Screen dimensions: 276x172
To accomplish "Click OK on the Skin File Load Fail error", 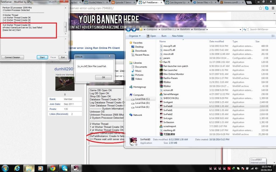I will coord(103,77).
